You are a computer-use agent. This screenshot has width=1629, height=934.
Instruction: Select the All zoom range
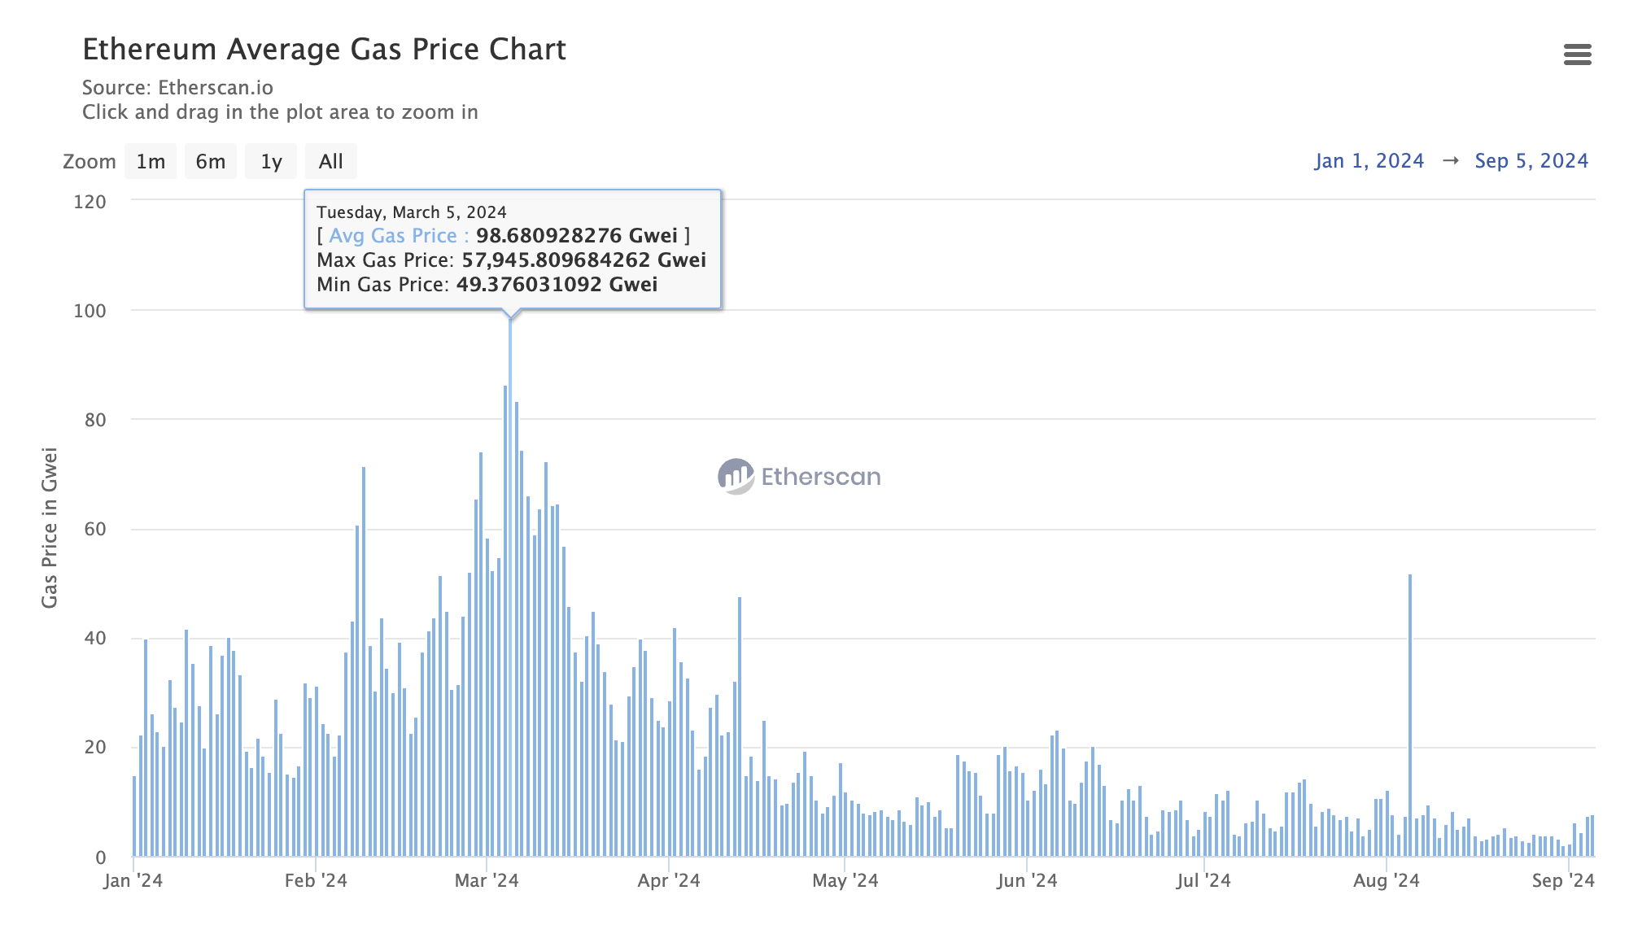330,161
